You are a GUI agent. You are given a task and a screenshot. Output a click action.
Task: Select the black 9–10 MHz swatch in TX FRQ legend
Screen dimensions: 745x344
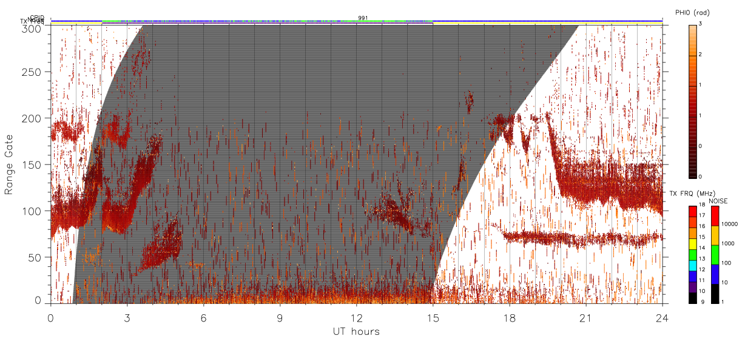(692, 297)
